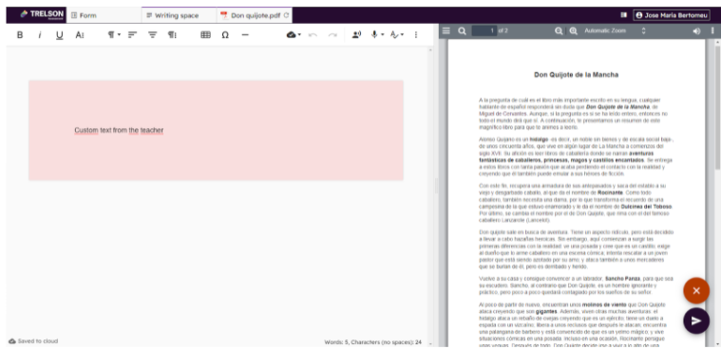Image resolution: width=721 pixels, height=349 pixels.
Task: Click the PDF page number field
Action: tap(484, 30)
